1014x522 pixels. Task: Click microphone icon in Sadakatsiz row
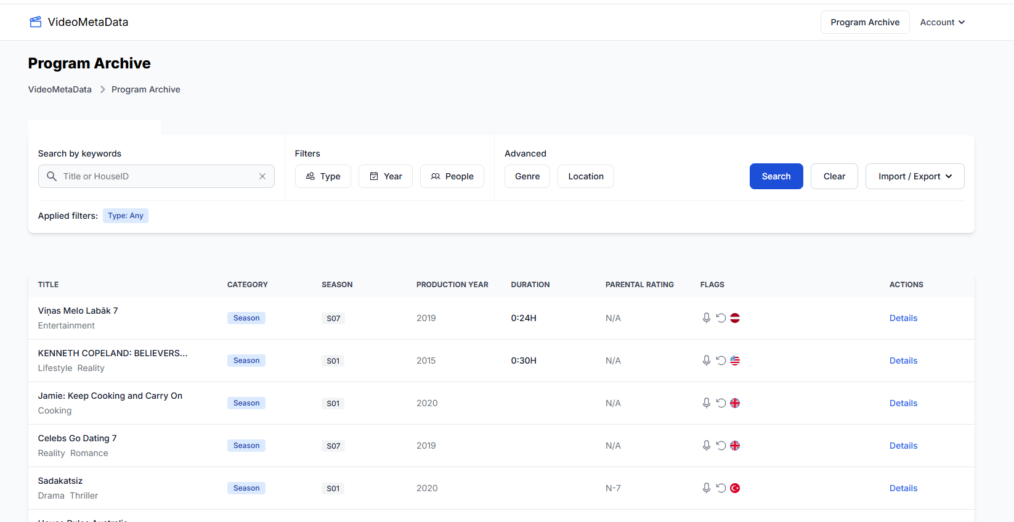click(x=707, y=488)
